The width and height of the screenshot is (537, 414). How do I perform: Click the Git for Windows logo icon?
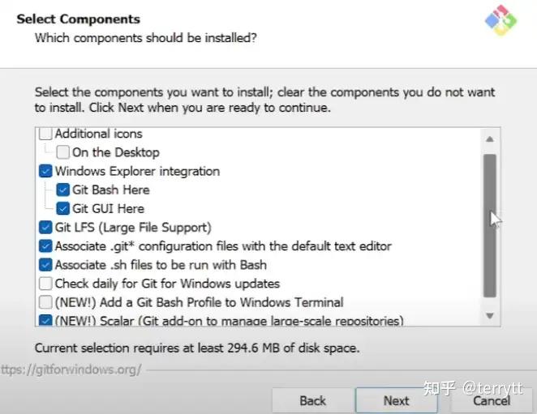(x=500, y=19)
